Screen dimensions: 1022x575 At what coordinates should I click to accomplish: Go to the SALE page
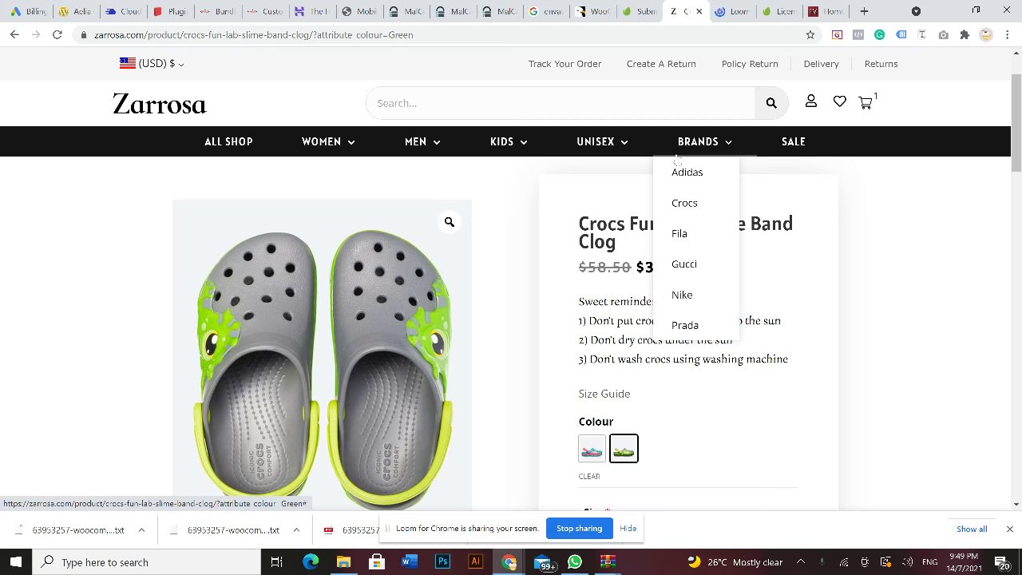point(794,141)
